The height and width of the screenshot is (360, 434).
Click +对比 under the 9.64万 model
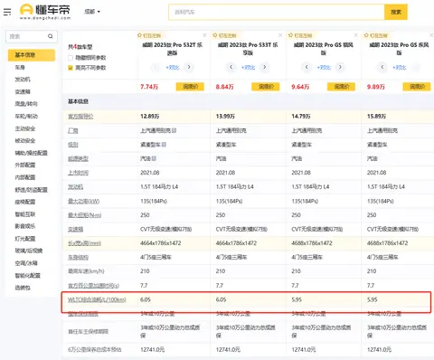tap(324, 67)
